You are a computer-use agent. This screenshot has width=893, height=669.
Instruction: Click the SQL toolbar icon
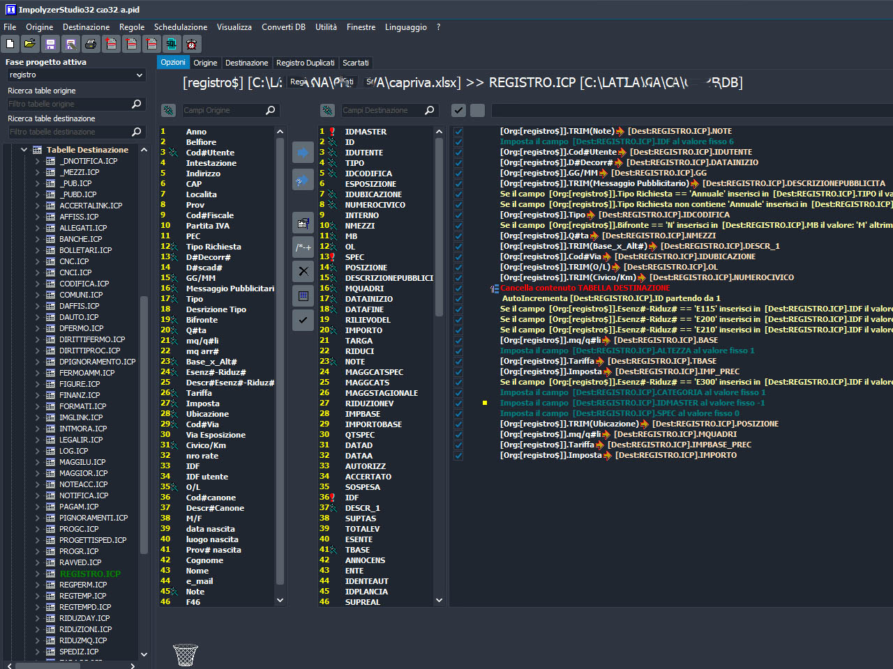pyautogui.click(x=172, y=44)
